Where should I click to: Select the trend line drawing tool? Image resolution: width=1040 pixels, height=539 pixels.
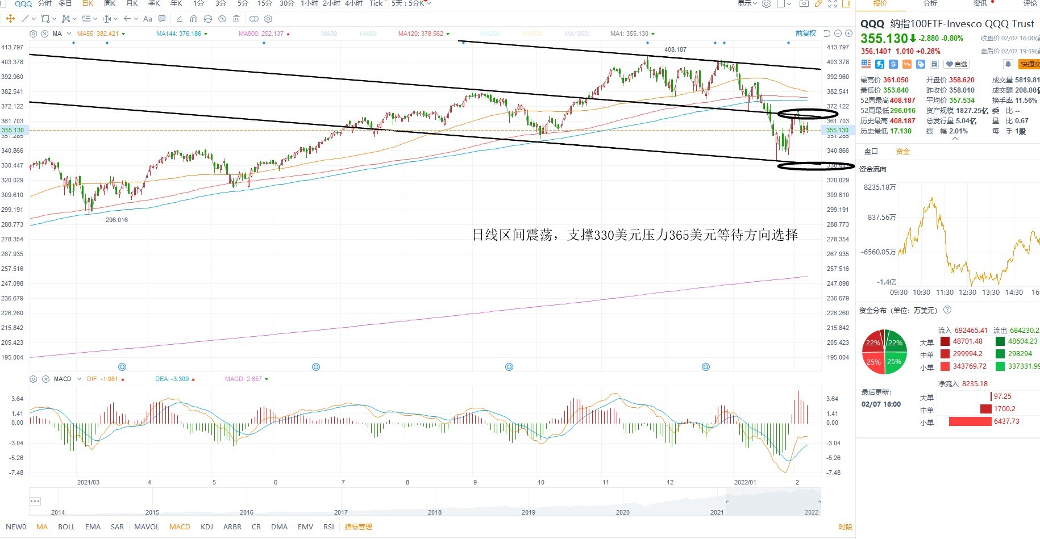tap(25, 19)
